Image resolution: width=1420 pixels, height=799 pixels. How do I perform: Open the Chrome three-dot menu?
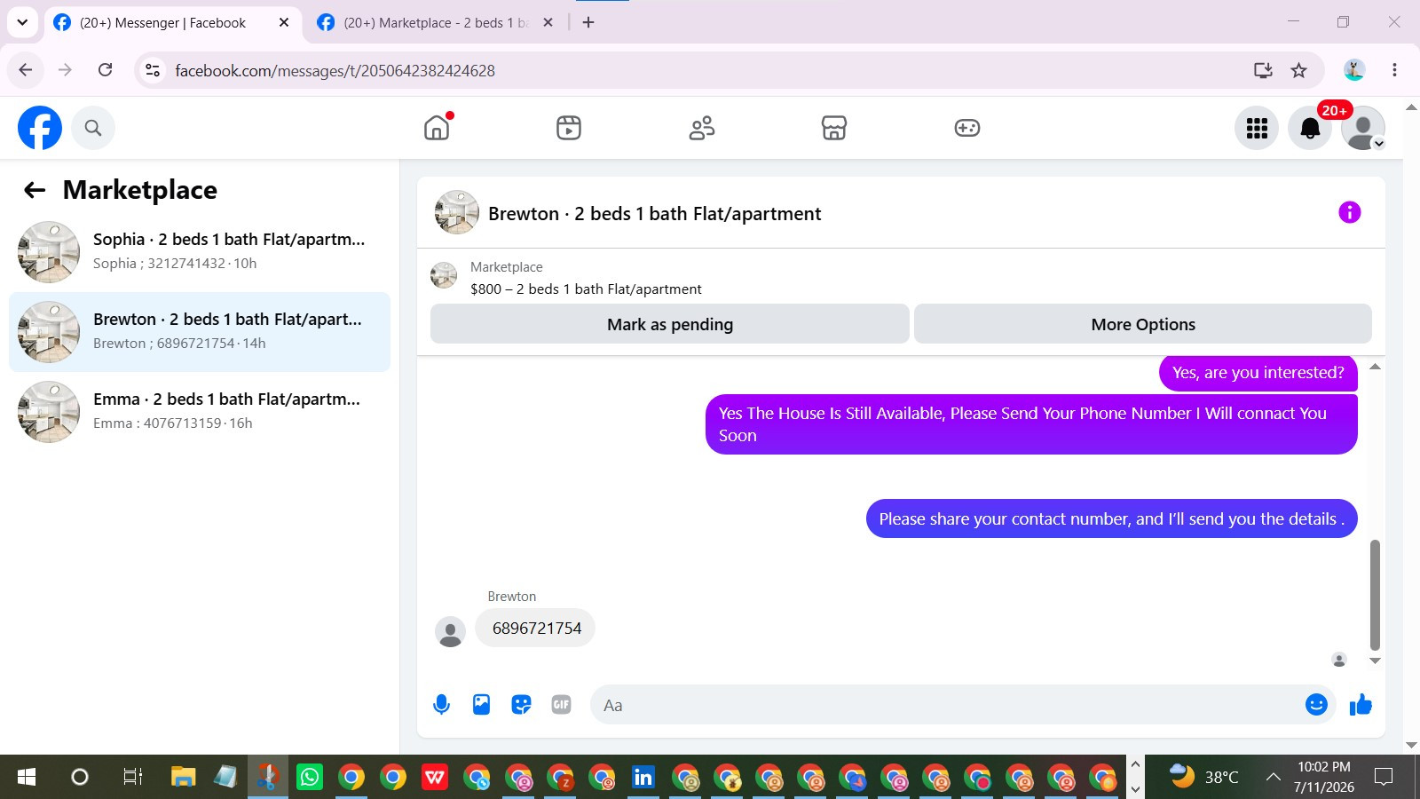pos(1394,70)
